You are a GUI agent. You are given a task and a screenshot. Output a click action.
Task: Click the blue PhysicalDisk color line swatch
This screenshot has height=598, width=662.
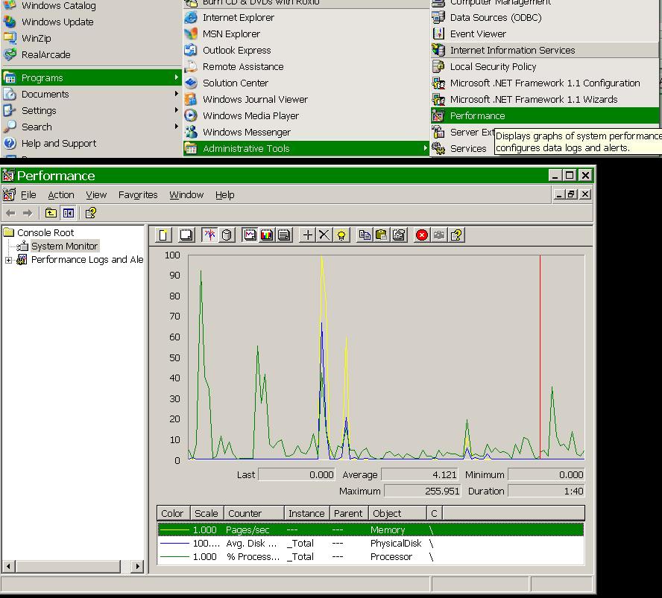coord(174,543)
